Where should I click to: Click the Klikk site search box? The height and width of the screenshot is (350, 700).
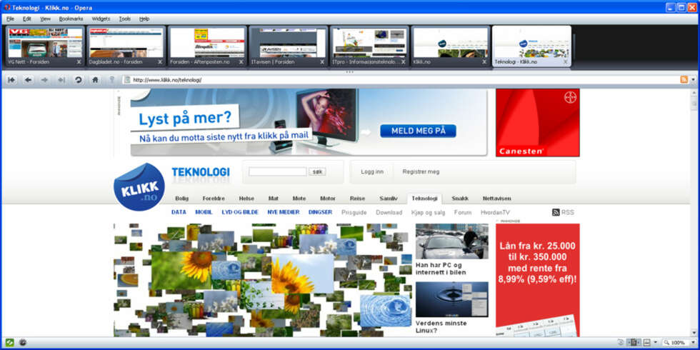click(x=278, y=171)
